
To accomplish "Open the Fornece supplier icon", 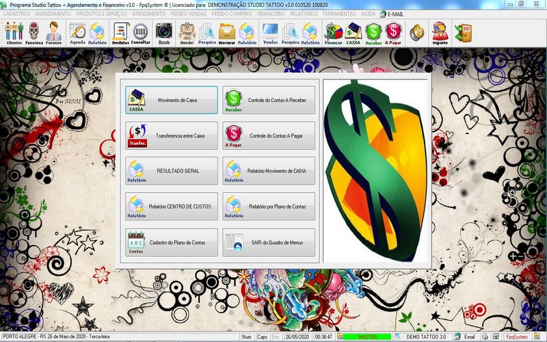I will point(54,33).
